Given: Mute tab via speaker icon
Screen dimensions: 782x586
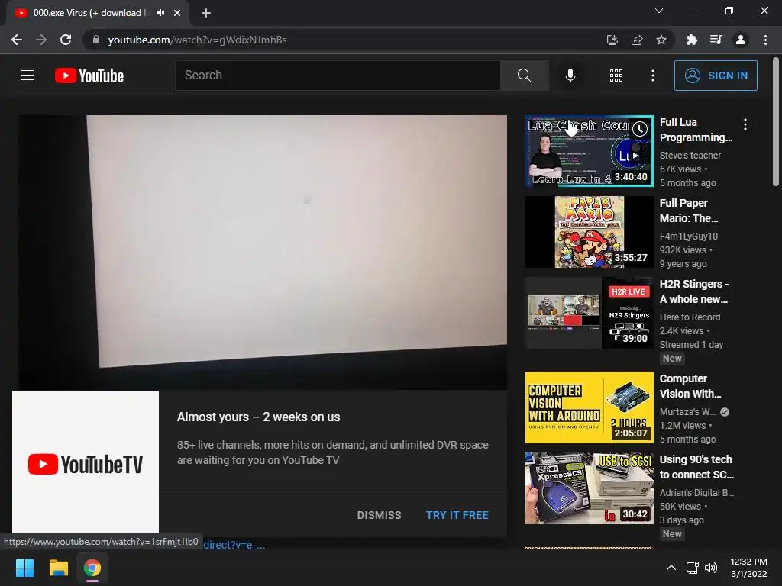Looking at the screenshot, I should [x=160, y=13].
